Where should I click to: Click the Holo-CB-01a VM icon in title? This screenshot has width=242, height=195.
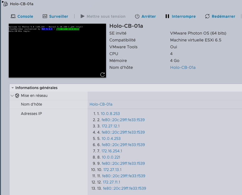click(5, 4)
